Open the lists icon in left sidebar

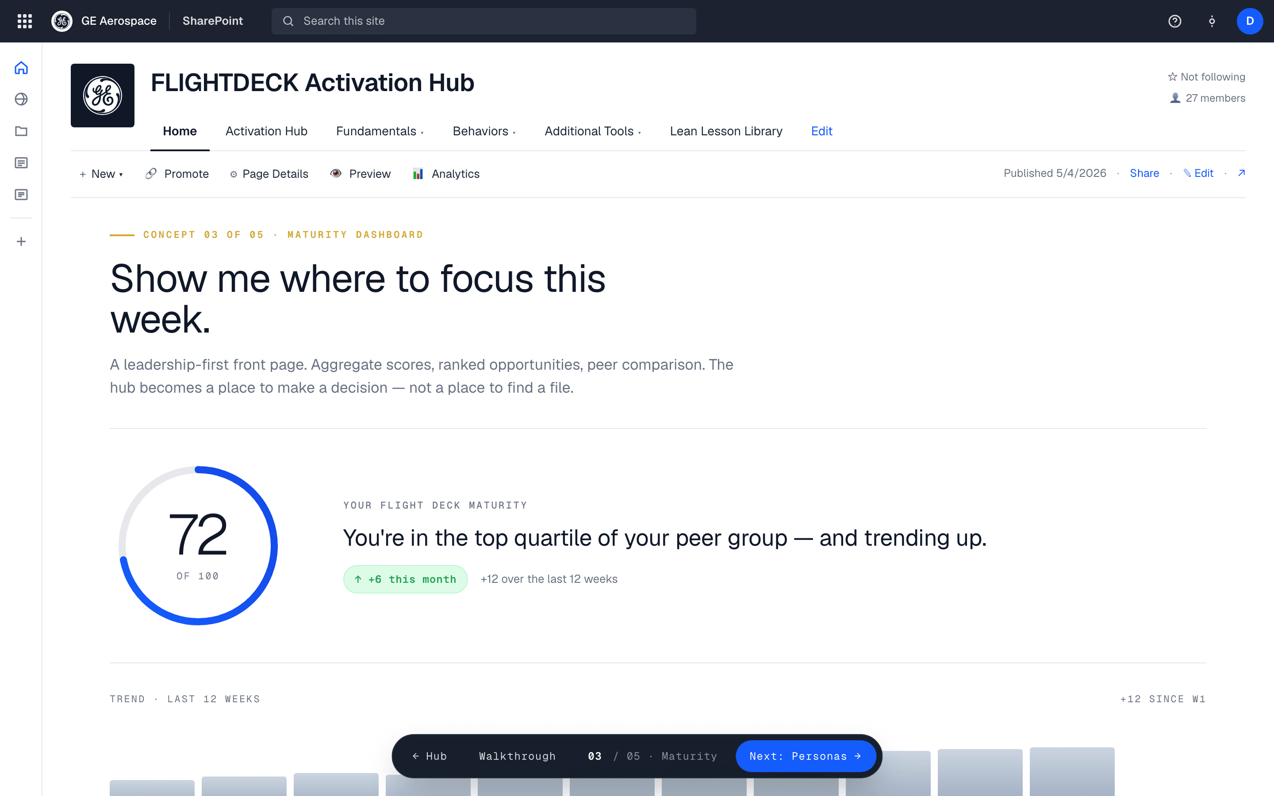[21, 195]
